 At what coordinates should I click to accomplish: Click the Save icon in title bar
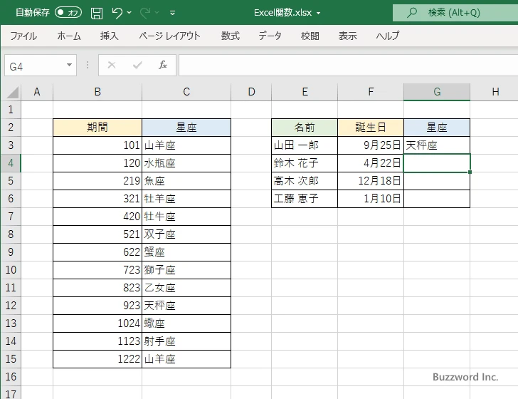97,13
